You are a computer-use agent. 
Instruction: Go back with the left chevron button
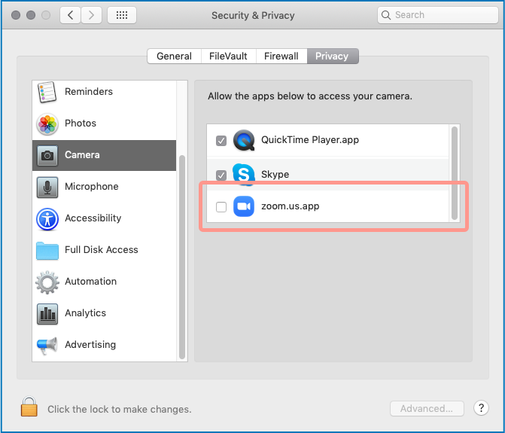(x=71, y=15)
